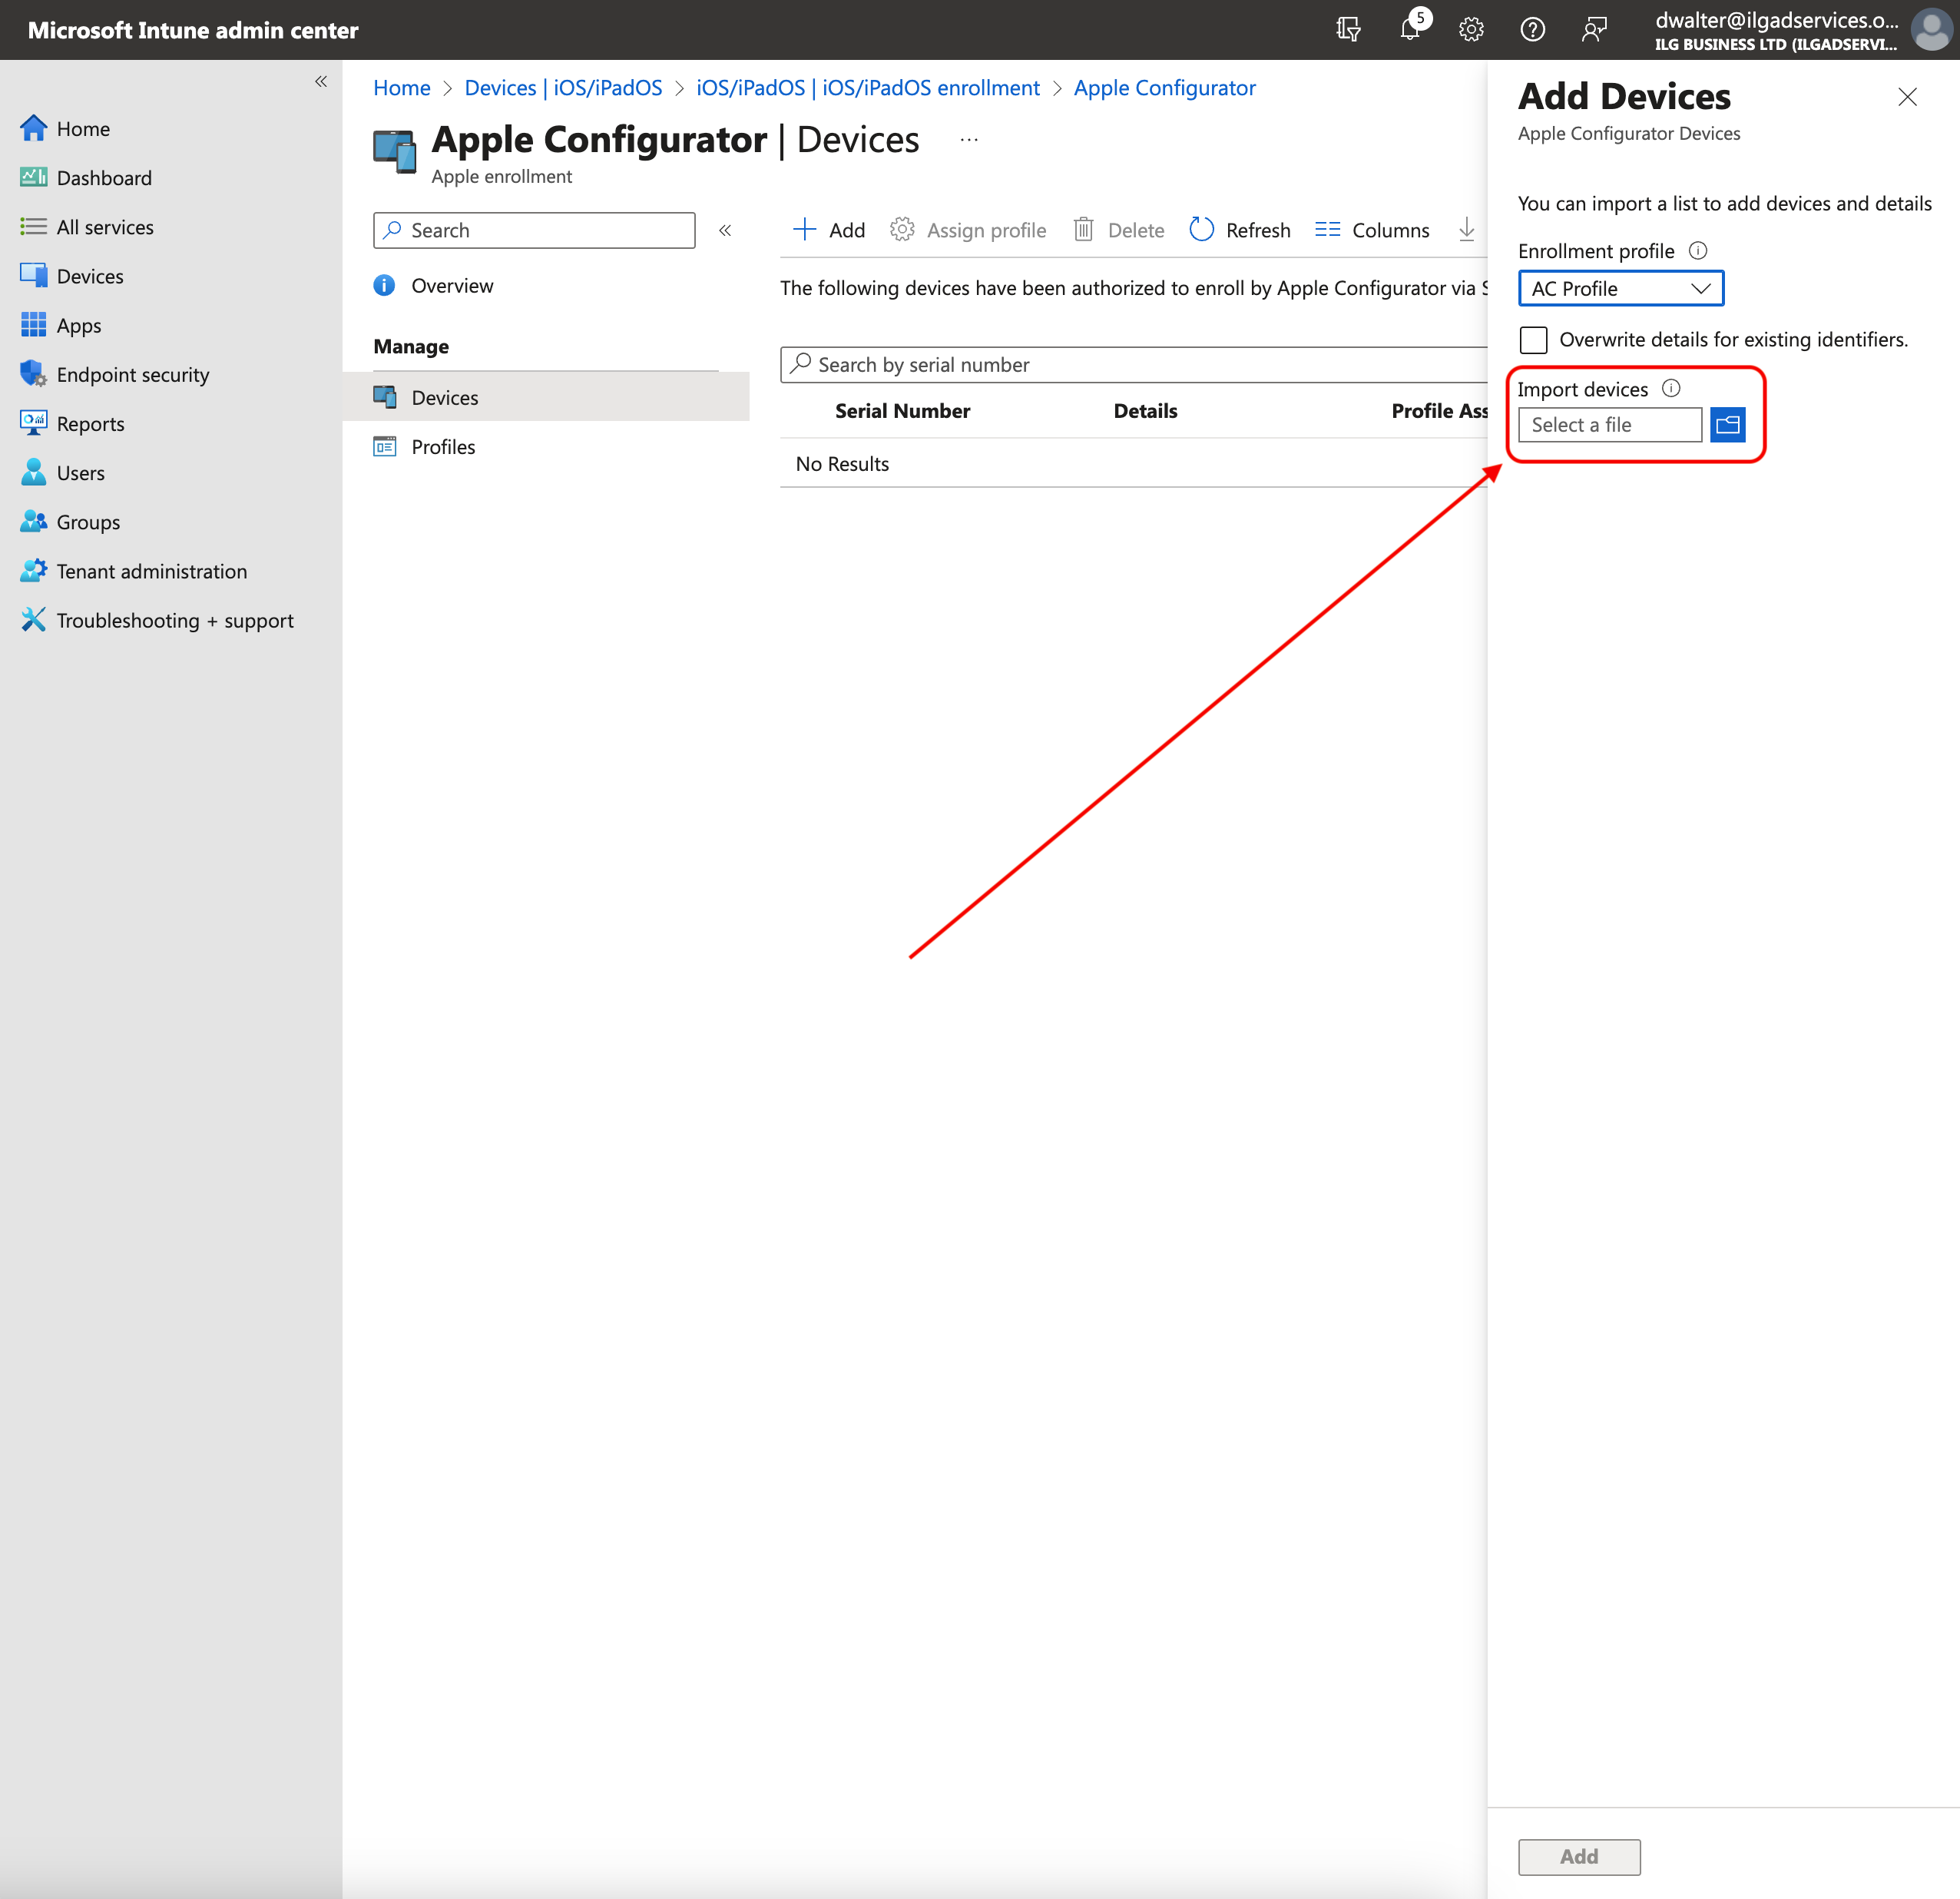Viewport: 1960px width, 1899px height.
Task: Collapse the left navigation sidebar
Action: 321,82
